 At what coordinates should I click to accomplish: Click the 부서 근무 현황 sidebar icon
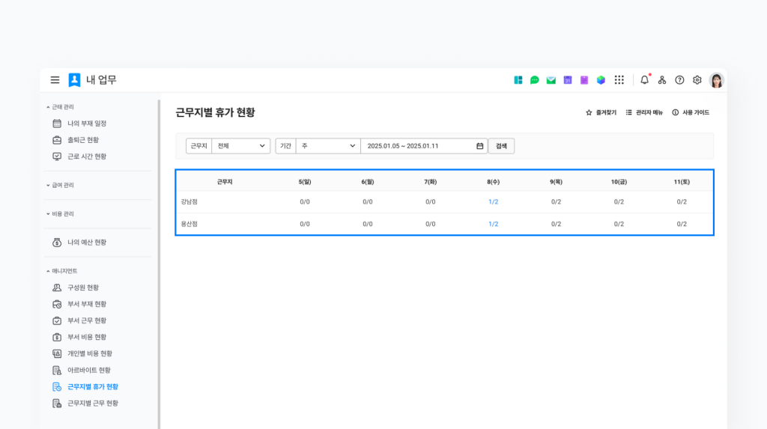(57, 320)
